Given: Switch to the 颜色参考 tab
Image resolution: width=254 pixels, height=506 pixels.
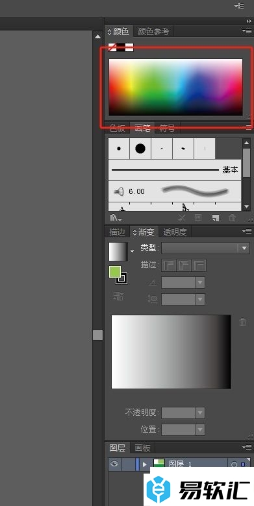Looking at the screenshot, I should tap(153, 32).
